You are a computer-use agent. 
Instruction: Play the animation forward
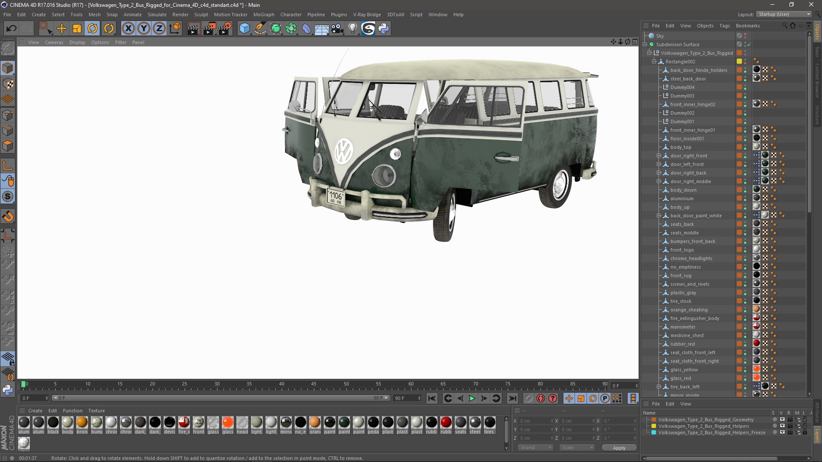click(472, 399)
